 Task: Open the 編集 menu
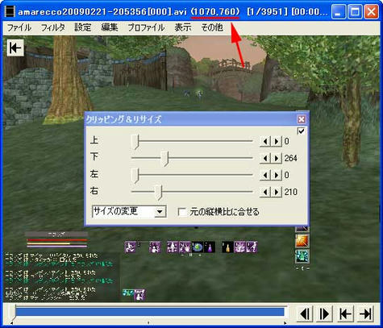point(110,27)
